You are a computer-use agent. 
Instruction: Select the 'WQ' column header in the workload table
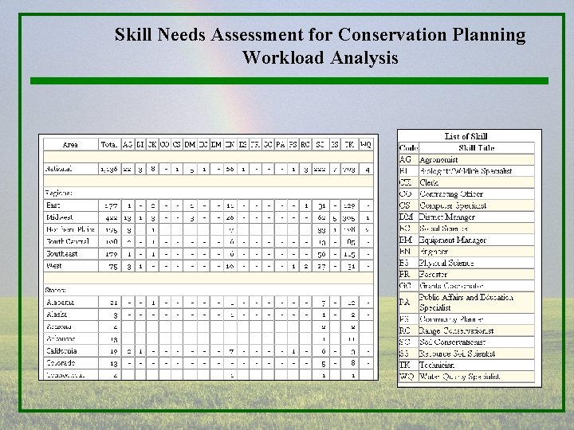click(365, 144)
